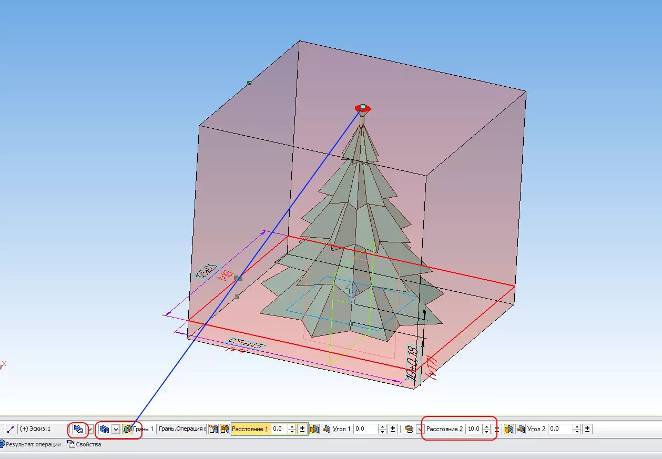Click the ± button next to Угол 1
Image resolution: width=662 pixels, height=459 pixels.
pyautogui.click(x=393, y=429)
